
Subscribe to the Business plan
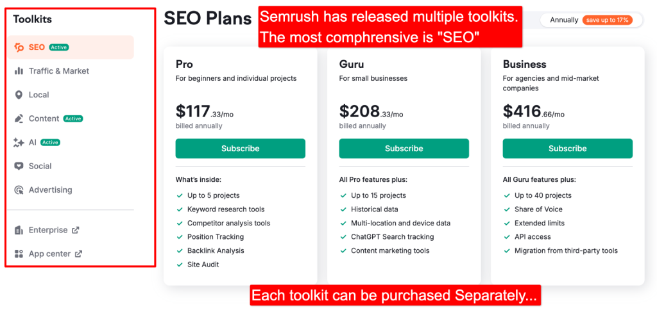tap(568, 149)
